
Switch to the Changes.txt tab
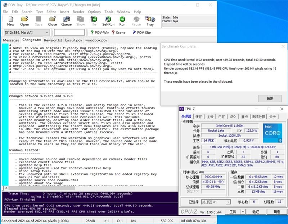[x=32, y=40]
